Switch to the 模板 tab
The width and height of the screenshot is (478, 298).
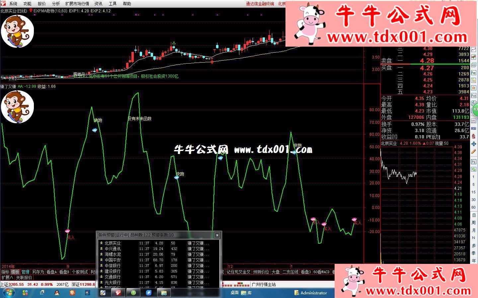click(15, 272)
